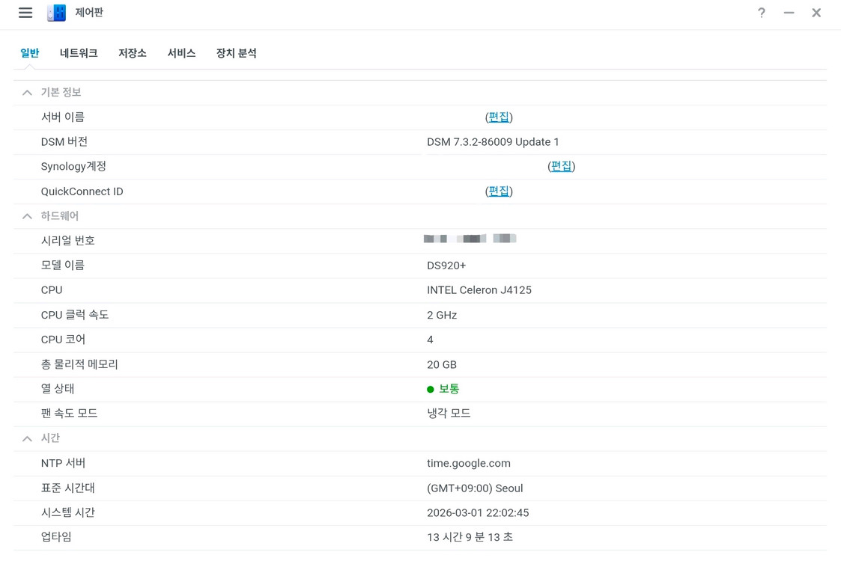This screenshot has height=561, width=841.
Task: Switch to the 네트워크 tab
Action: tap(78, 53)
